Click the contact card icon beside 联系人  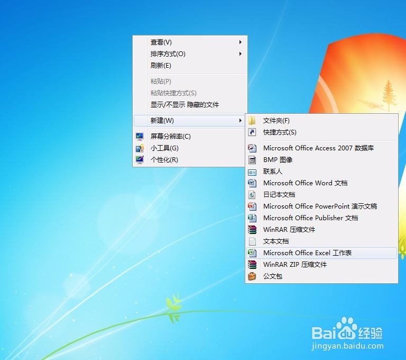click(252, 172)
